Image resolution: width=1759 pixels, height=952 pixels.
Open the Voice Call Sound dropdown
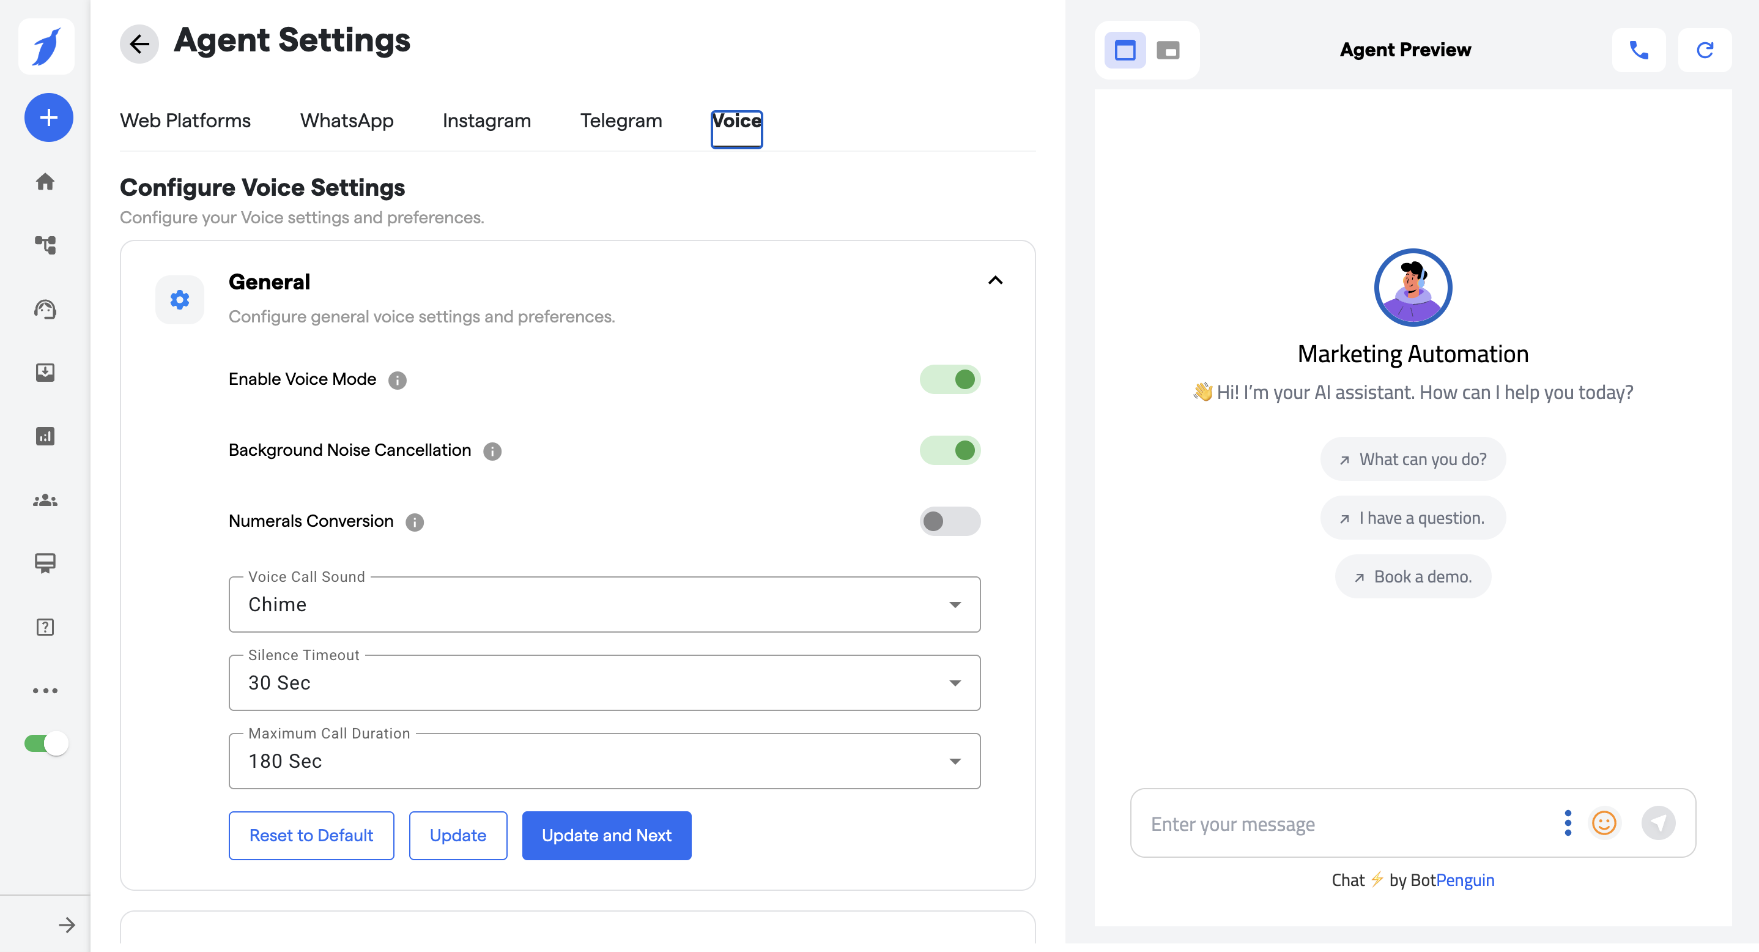(604, 604)
